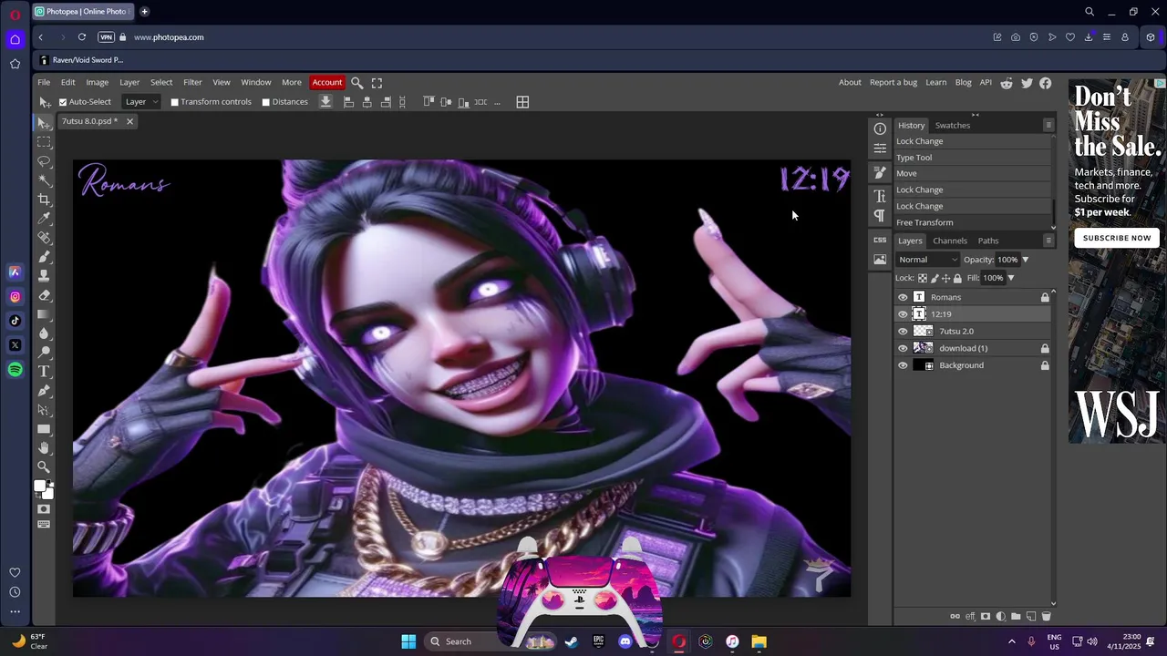This screenshot has height=656, width=1167.
Task: Click the foreground color swatch
Action: (40, 487)
